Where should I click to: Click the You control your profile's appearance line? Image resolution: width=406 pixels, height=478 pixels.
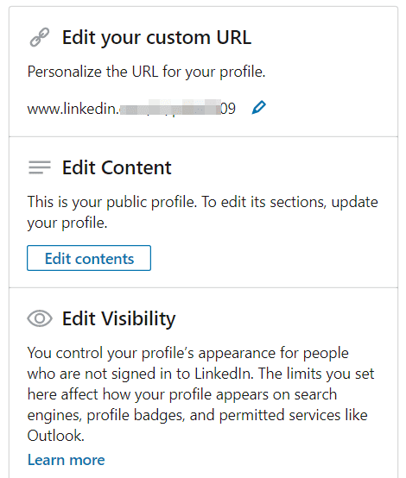click(x=188, y=353)
